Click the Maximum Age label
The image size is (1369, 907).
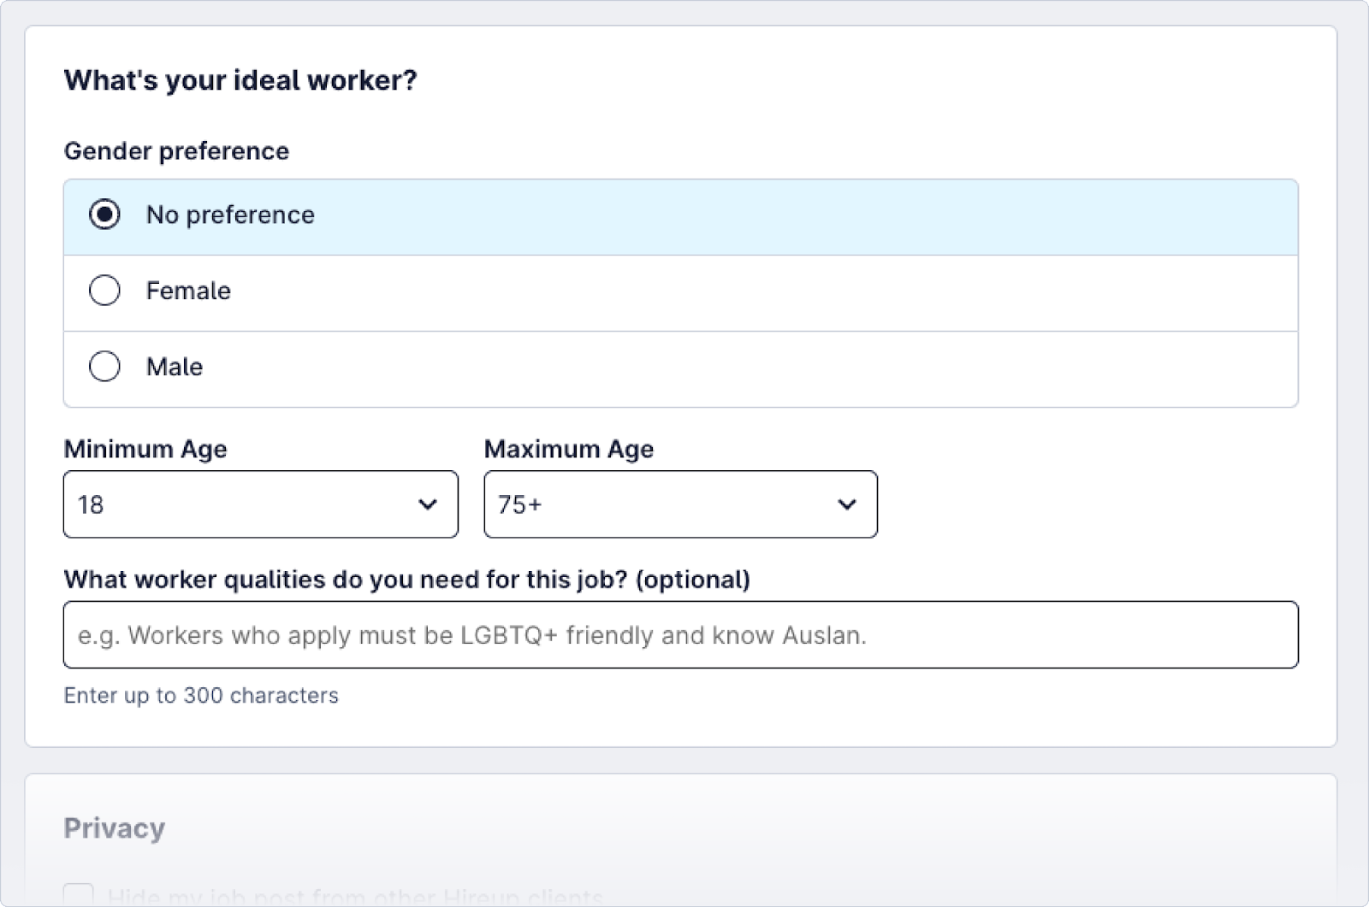[x=569, y=449]
